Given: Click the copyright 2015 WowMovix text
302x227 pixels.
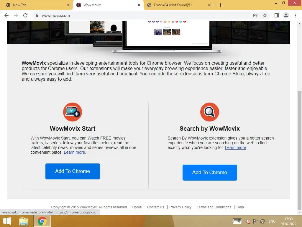Looking at the screenshot, I should coord(89,207).
